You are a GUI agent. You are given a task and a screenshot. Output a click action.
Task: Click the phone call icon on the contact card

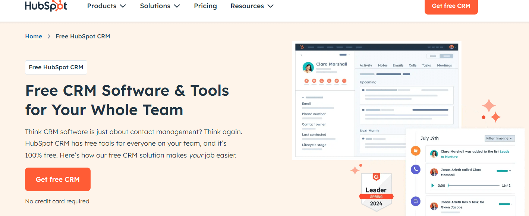point(321,81)
